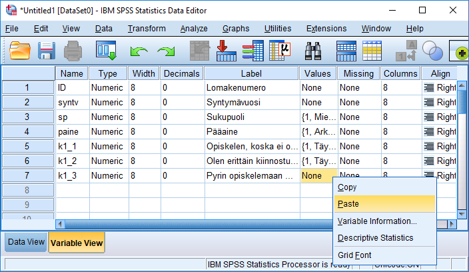Click the Name column header
This screenshot has height=272, width=469.
[x=71, y=73]
